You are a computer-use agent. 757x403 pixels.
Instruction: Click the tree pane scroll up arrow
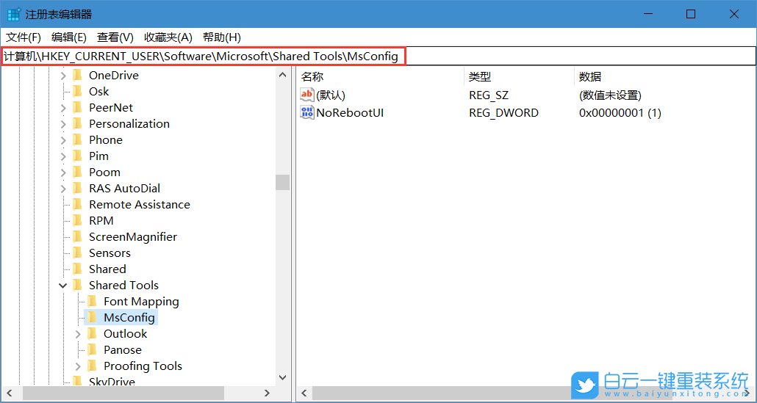282,75
